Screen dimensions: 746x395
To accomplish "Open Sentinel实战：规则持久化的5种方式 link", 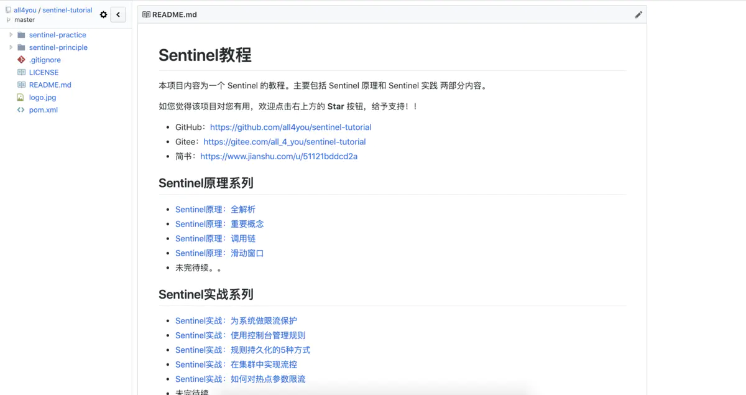I will (242, 350).
